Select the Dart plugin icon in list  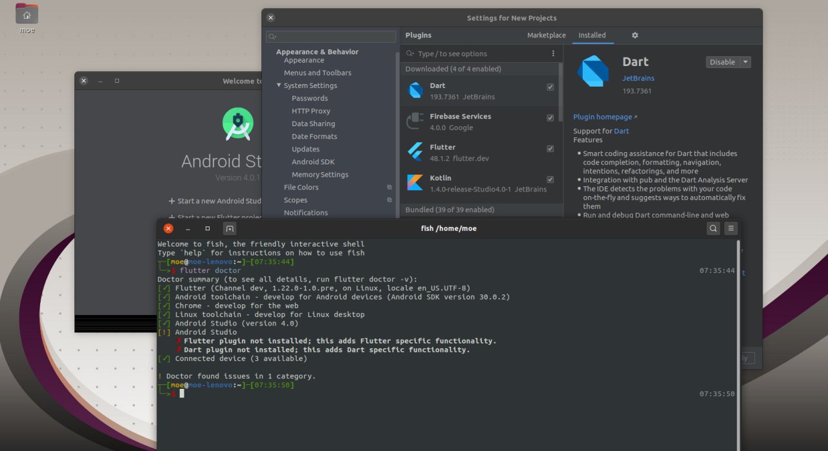(x=415, y=91)
